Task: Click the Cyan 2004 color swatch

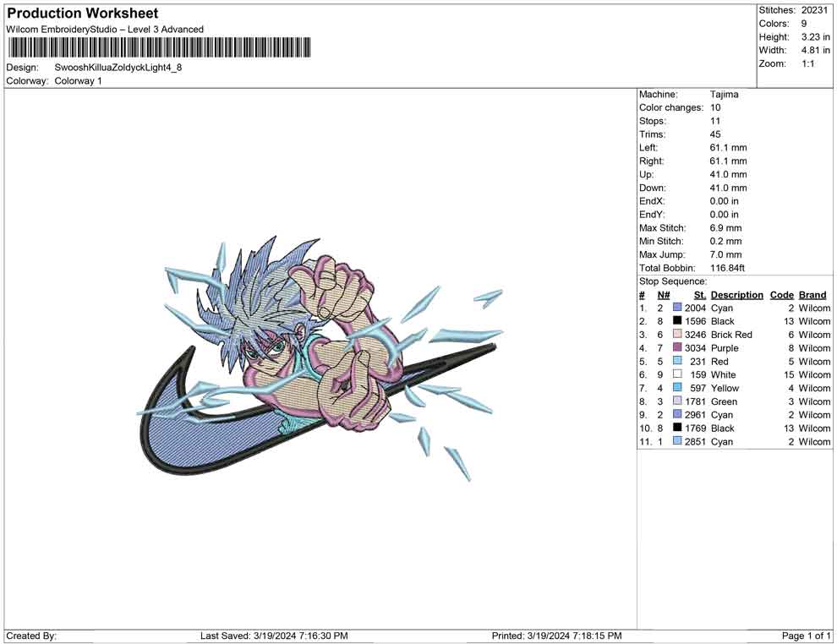Action: coord(677,308)
